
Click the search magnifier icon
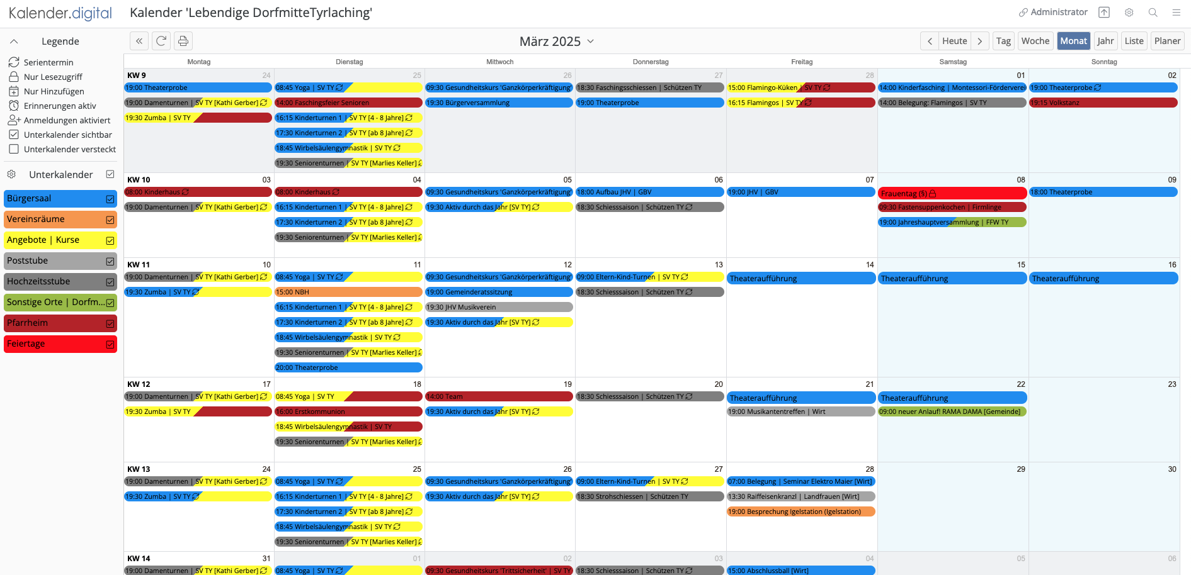[1153, 13]
